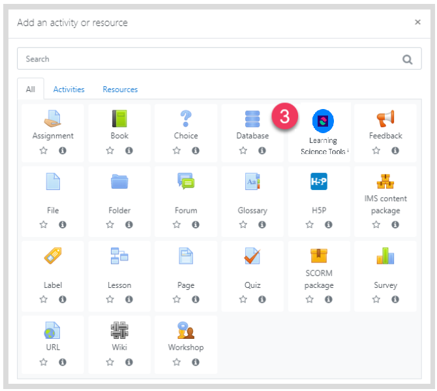This screenshot has width=437, height=391.
Task: Open the Resources tab
Action: [120, 89]
